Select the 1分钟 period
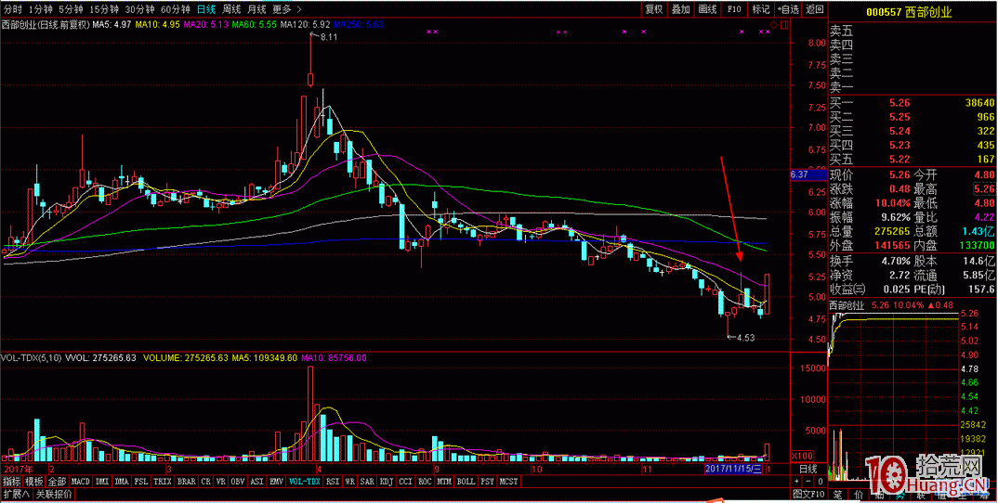 (x=41, y=9)
